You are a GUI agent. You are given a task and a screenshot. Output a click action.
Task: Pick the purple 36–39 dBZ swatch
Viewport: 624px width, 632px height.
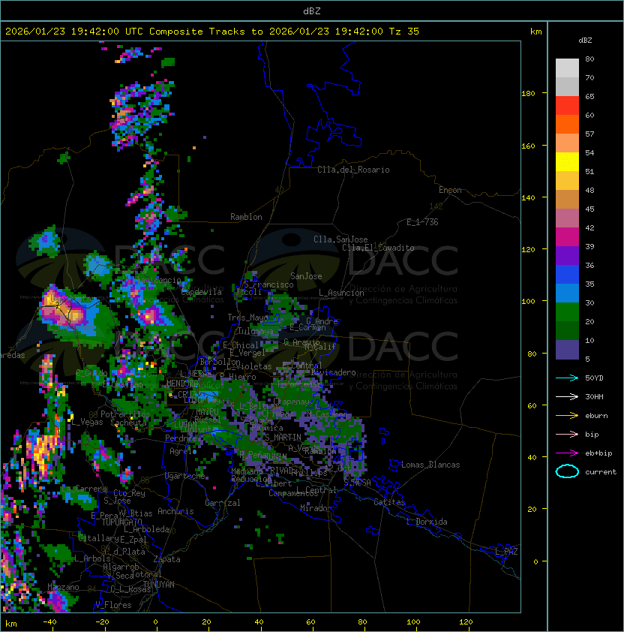tap(567, 256)
